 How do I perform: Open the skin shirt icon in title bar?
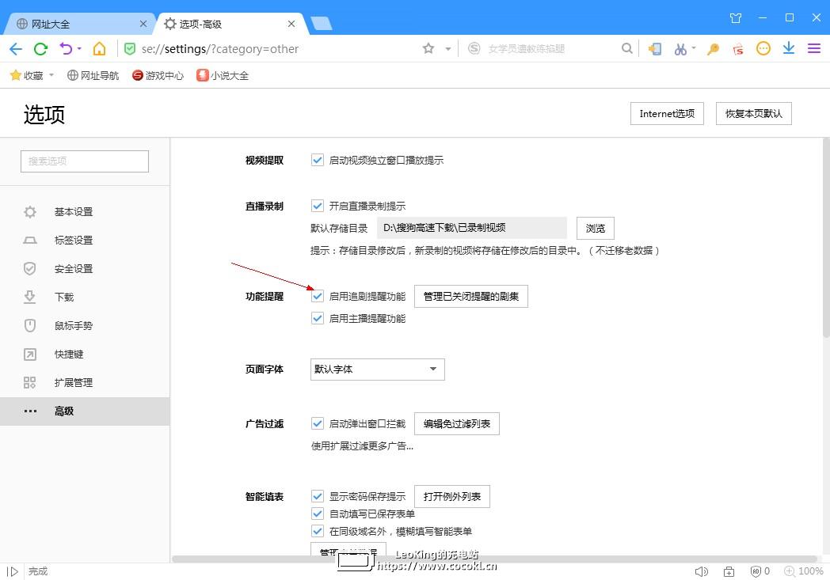(736, 18)
